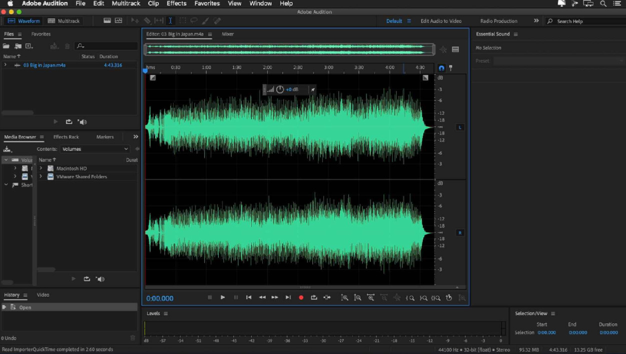
Task: Show more workspaces via double chevron
Action: pyautogui.click(x=536, y=21)
